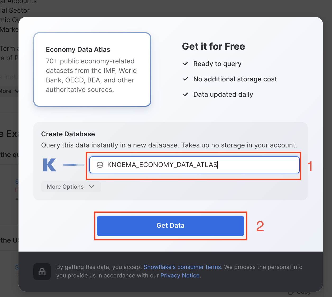This screenshot has width=332, height=297.
Task: Click the Create Database heading
Action: 68,134
